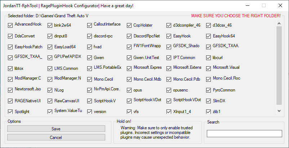Viewport: 289px width, 148px height.
Task: Minimize the RagePluginHook Configurator window
Action: [247, 5]
